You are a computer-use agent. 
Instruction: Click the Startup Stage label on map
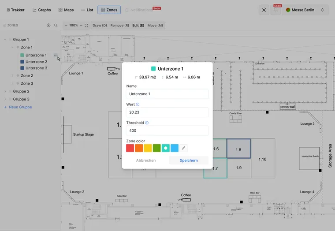83,134
